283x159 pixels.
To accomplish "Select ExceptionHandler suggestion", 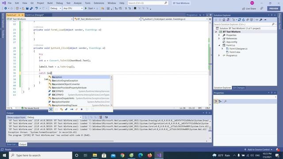I will (79, 102).
